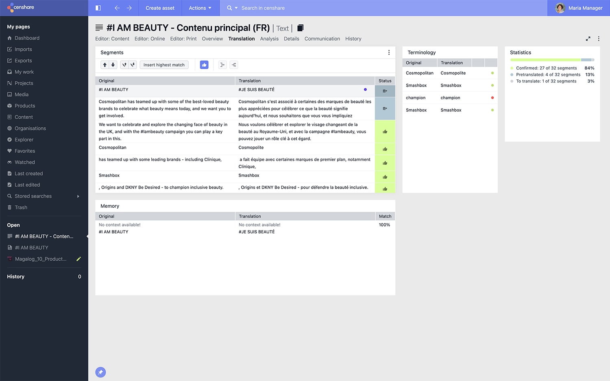Click the expand to fullscreen arrows icon
This screenshot has width=610, height=381.
588,39
